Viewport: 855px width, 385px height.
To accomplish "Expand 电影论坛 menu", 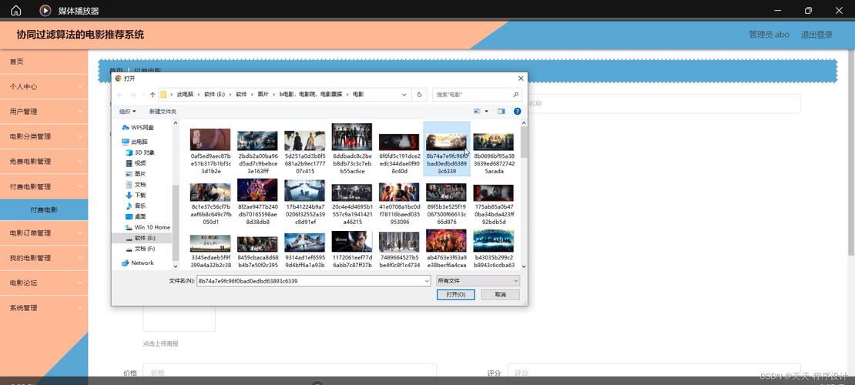I will coord(44,283).
